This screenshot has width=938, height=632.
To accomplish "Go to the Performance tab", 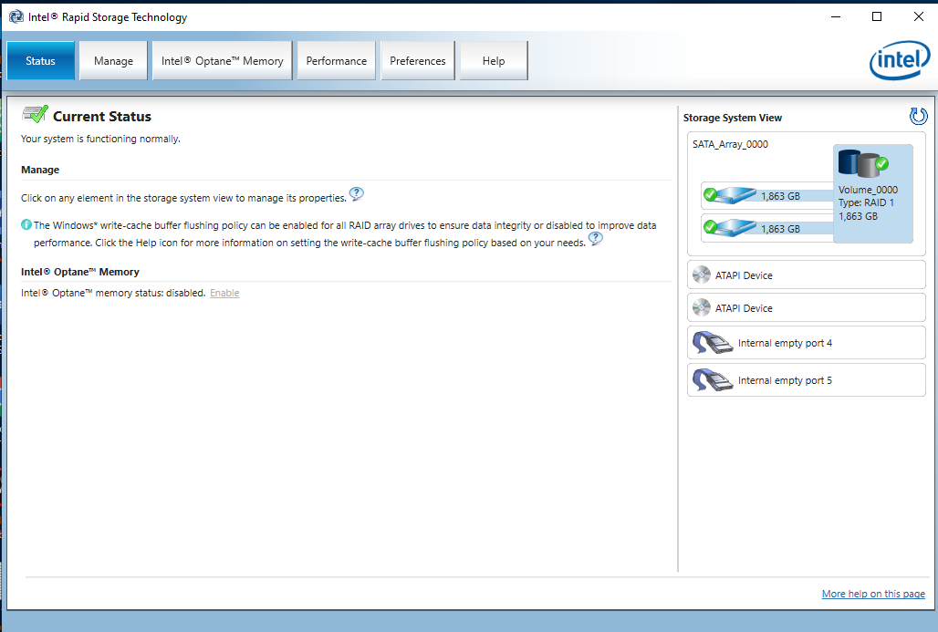I will click(336, 60).
